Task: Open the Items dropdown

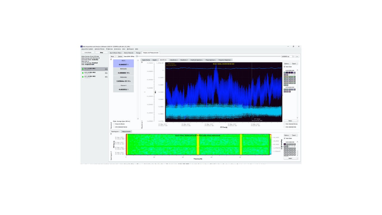Action: point(113,56)
